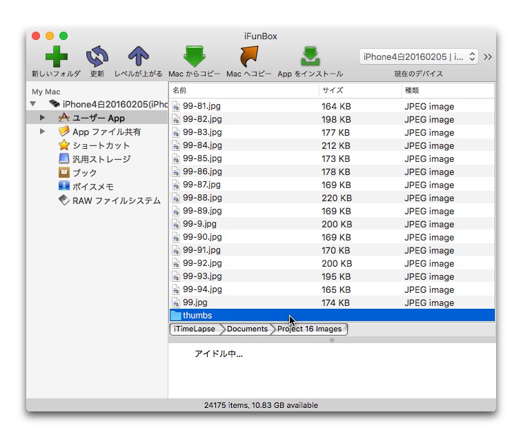This screenshot has width=523, height=441.
Task: Click the ショートカット star icon
Action: click(x=64, y=145)
